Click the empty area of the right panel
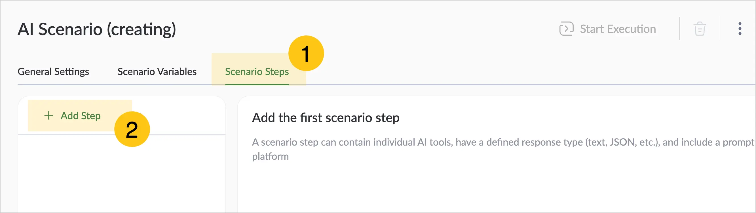 pos(496,188)
